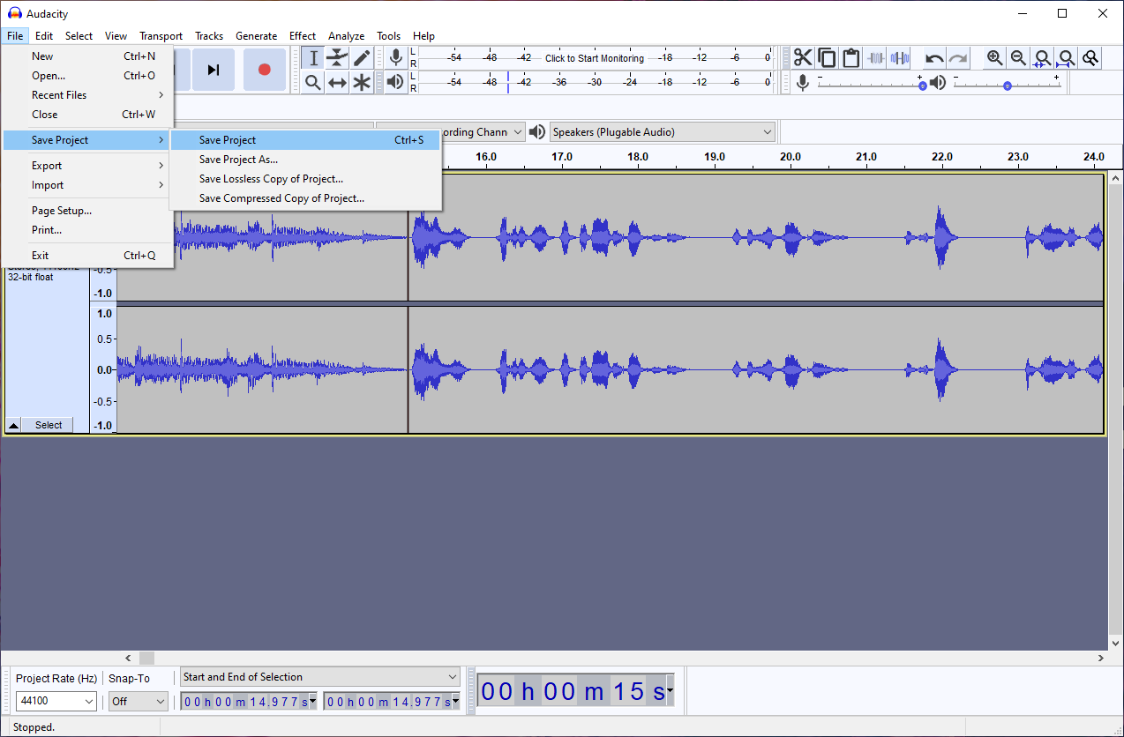Start recording with the red Record button

[264, 70]
